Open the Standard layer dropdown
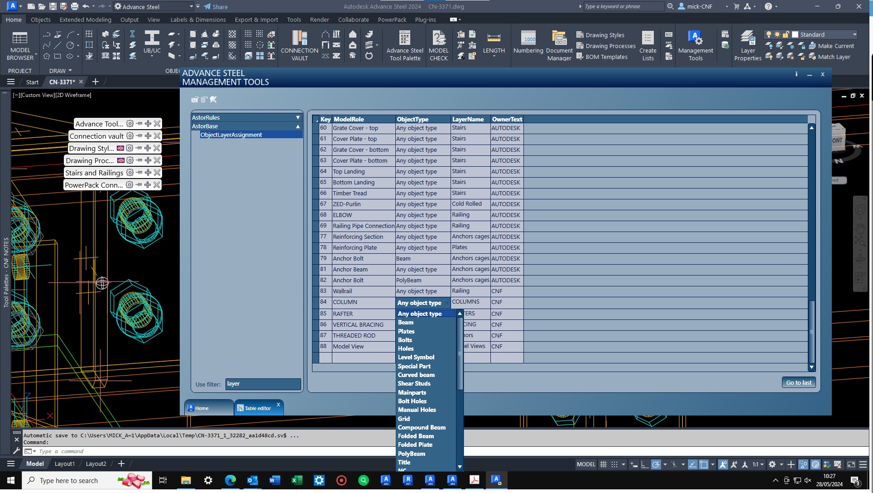The width and height of the screenshot is (873, 493). 854,34
